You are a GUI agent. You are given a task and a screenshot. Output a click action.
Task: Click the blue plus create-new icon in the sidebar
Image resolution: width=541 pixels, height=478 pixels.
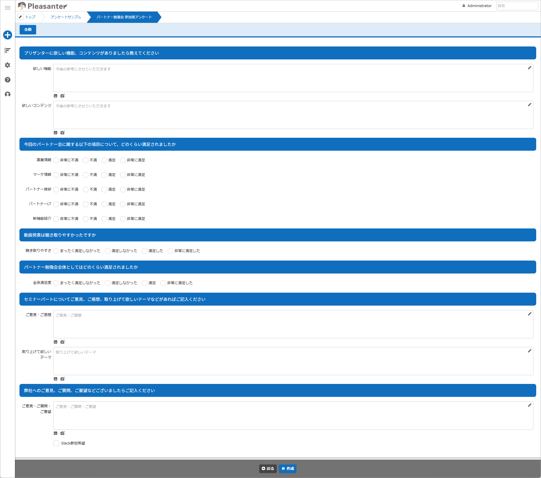pos(8,35)
